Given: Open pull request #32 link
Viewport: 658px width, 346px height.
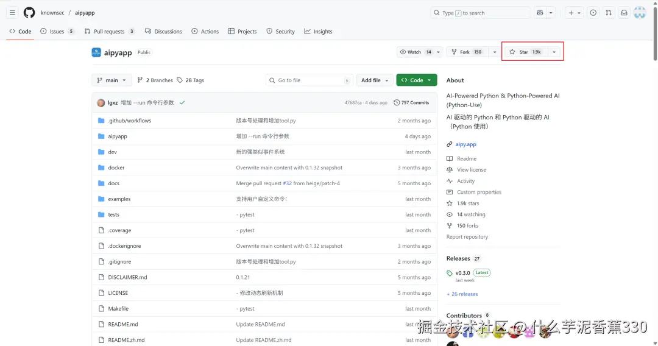Looking at the screenshot, I should (x=287, y=183).
